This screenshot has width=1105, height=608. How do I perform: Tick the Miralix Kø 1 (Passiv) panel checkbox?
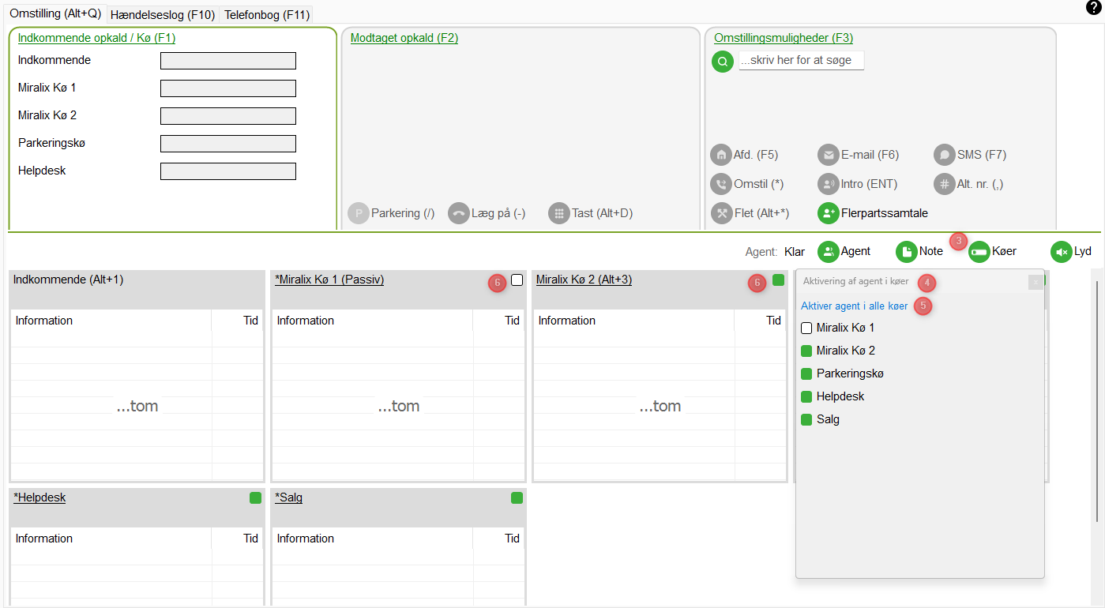(x=517, y=280)
